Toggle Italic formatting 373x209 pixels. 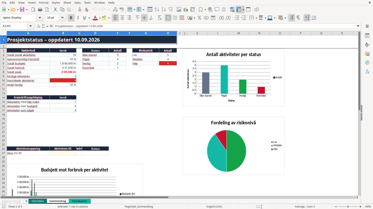click(x=78, y=18)
